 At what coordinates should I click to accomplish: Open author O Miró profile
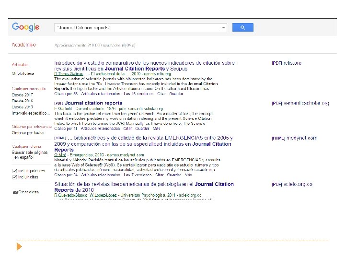[60, 155]
